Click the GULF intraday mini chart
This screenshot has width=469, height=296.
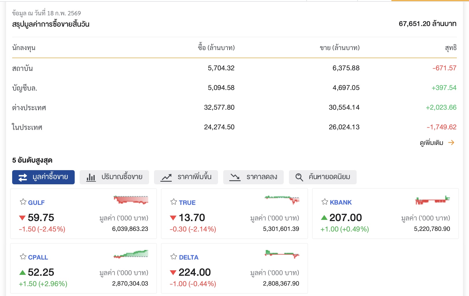tap(131, 200)
